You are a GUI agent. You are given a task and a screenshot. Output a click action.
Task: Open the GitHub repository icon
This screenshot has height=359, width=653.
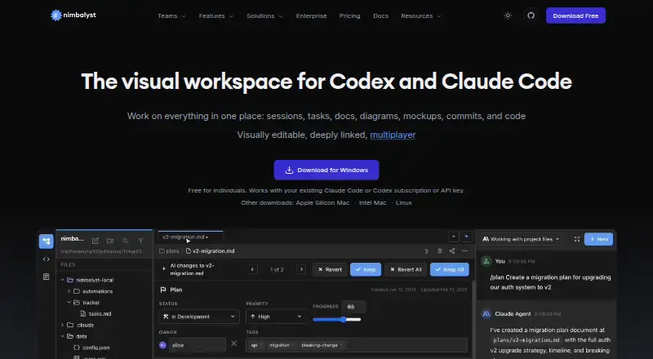[x=531, y=16]
